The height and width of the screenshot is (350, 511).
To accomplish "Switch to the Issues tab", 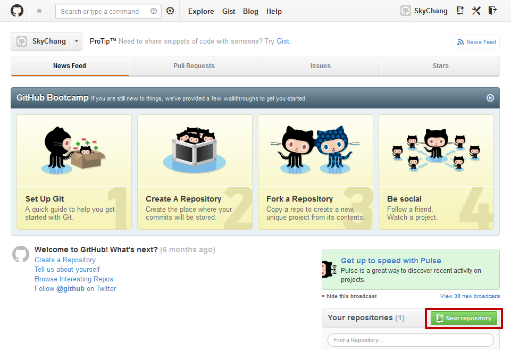I will pos(320,66).
